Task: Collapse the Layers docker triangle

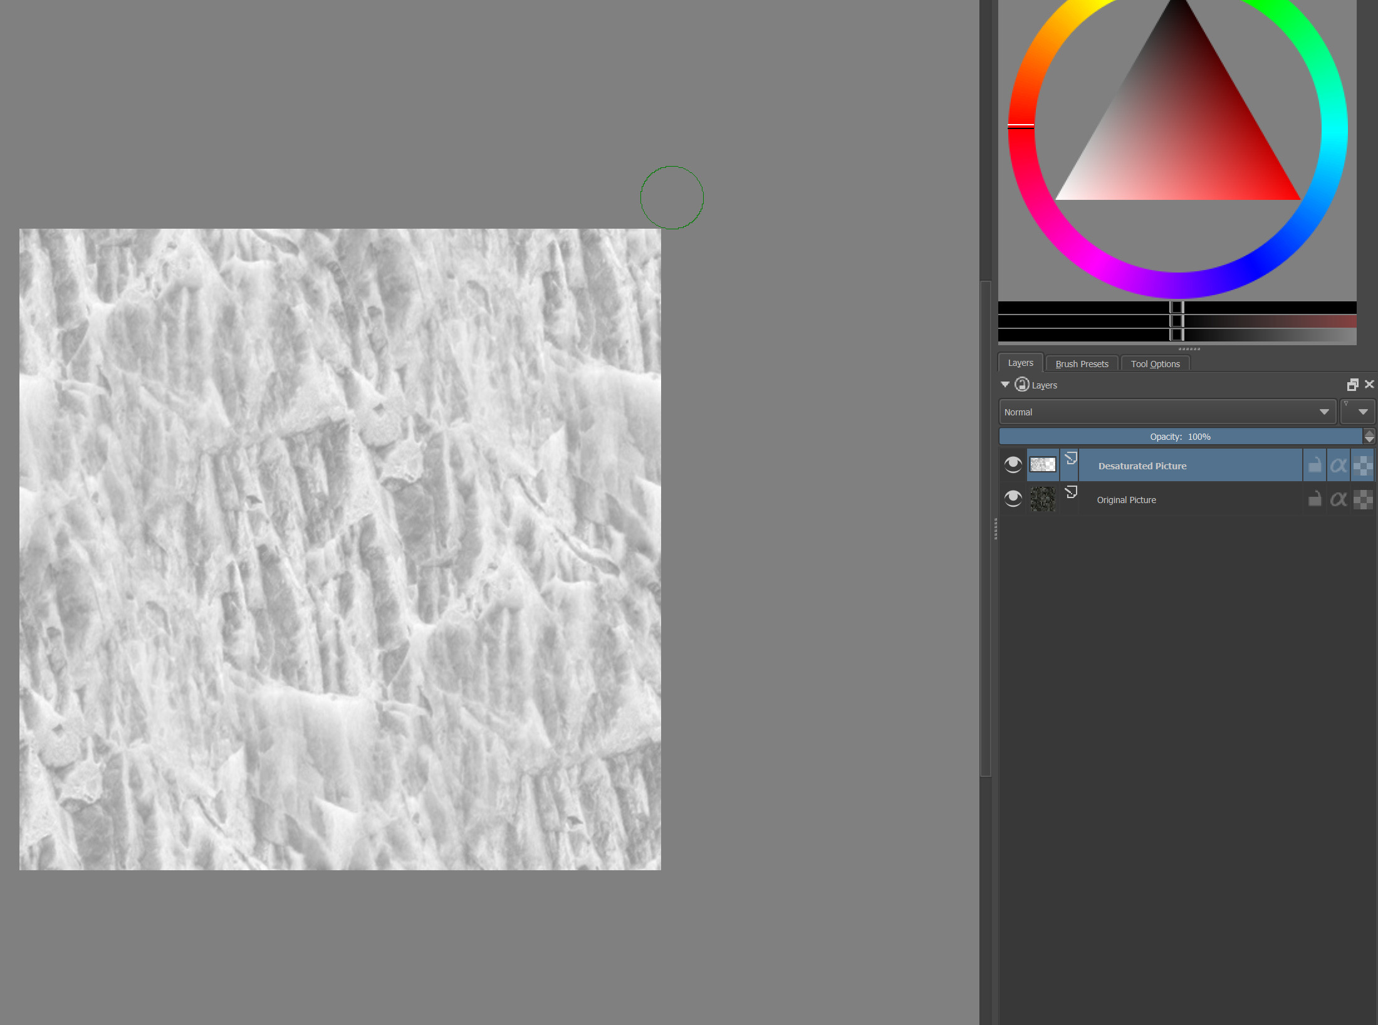Action: pyautogui.click(x=1005, y=385)
